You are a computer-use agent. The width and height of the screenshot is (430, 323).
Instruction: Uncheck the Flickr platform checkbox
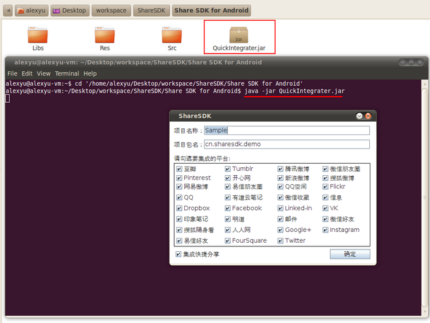click(x=325, y=187)
